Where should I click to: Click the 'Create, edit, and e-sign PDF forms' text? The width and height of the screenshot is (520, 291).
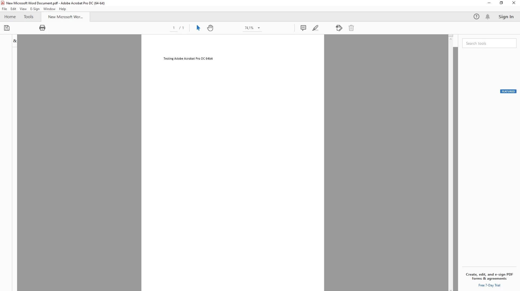coord(489,276)
